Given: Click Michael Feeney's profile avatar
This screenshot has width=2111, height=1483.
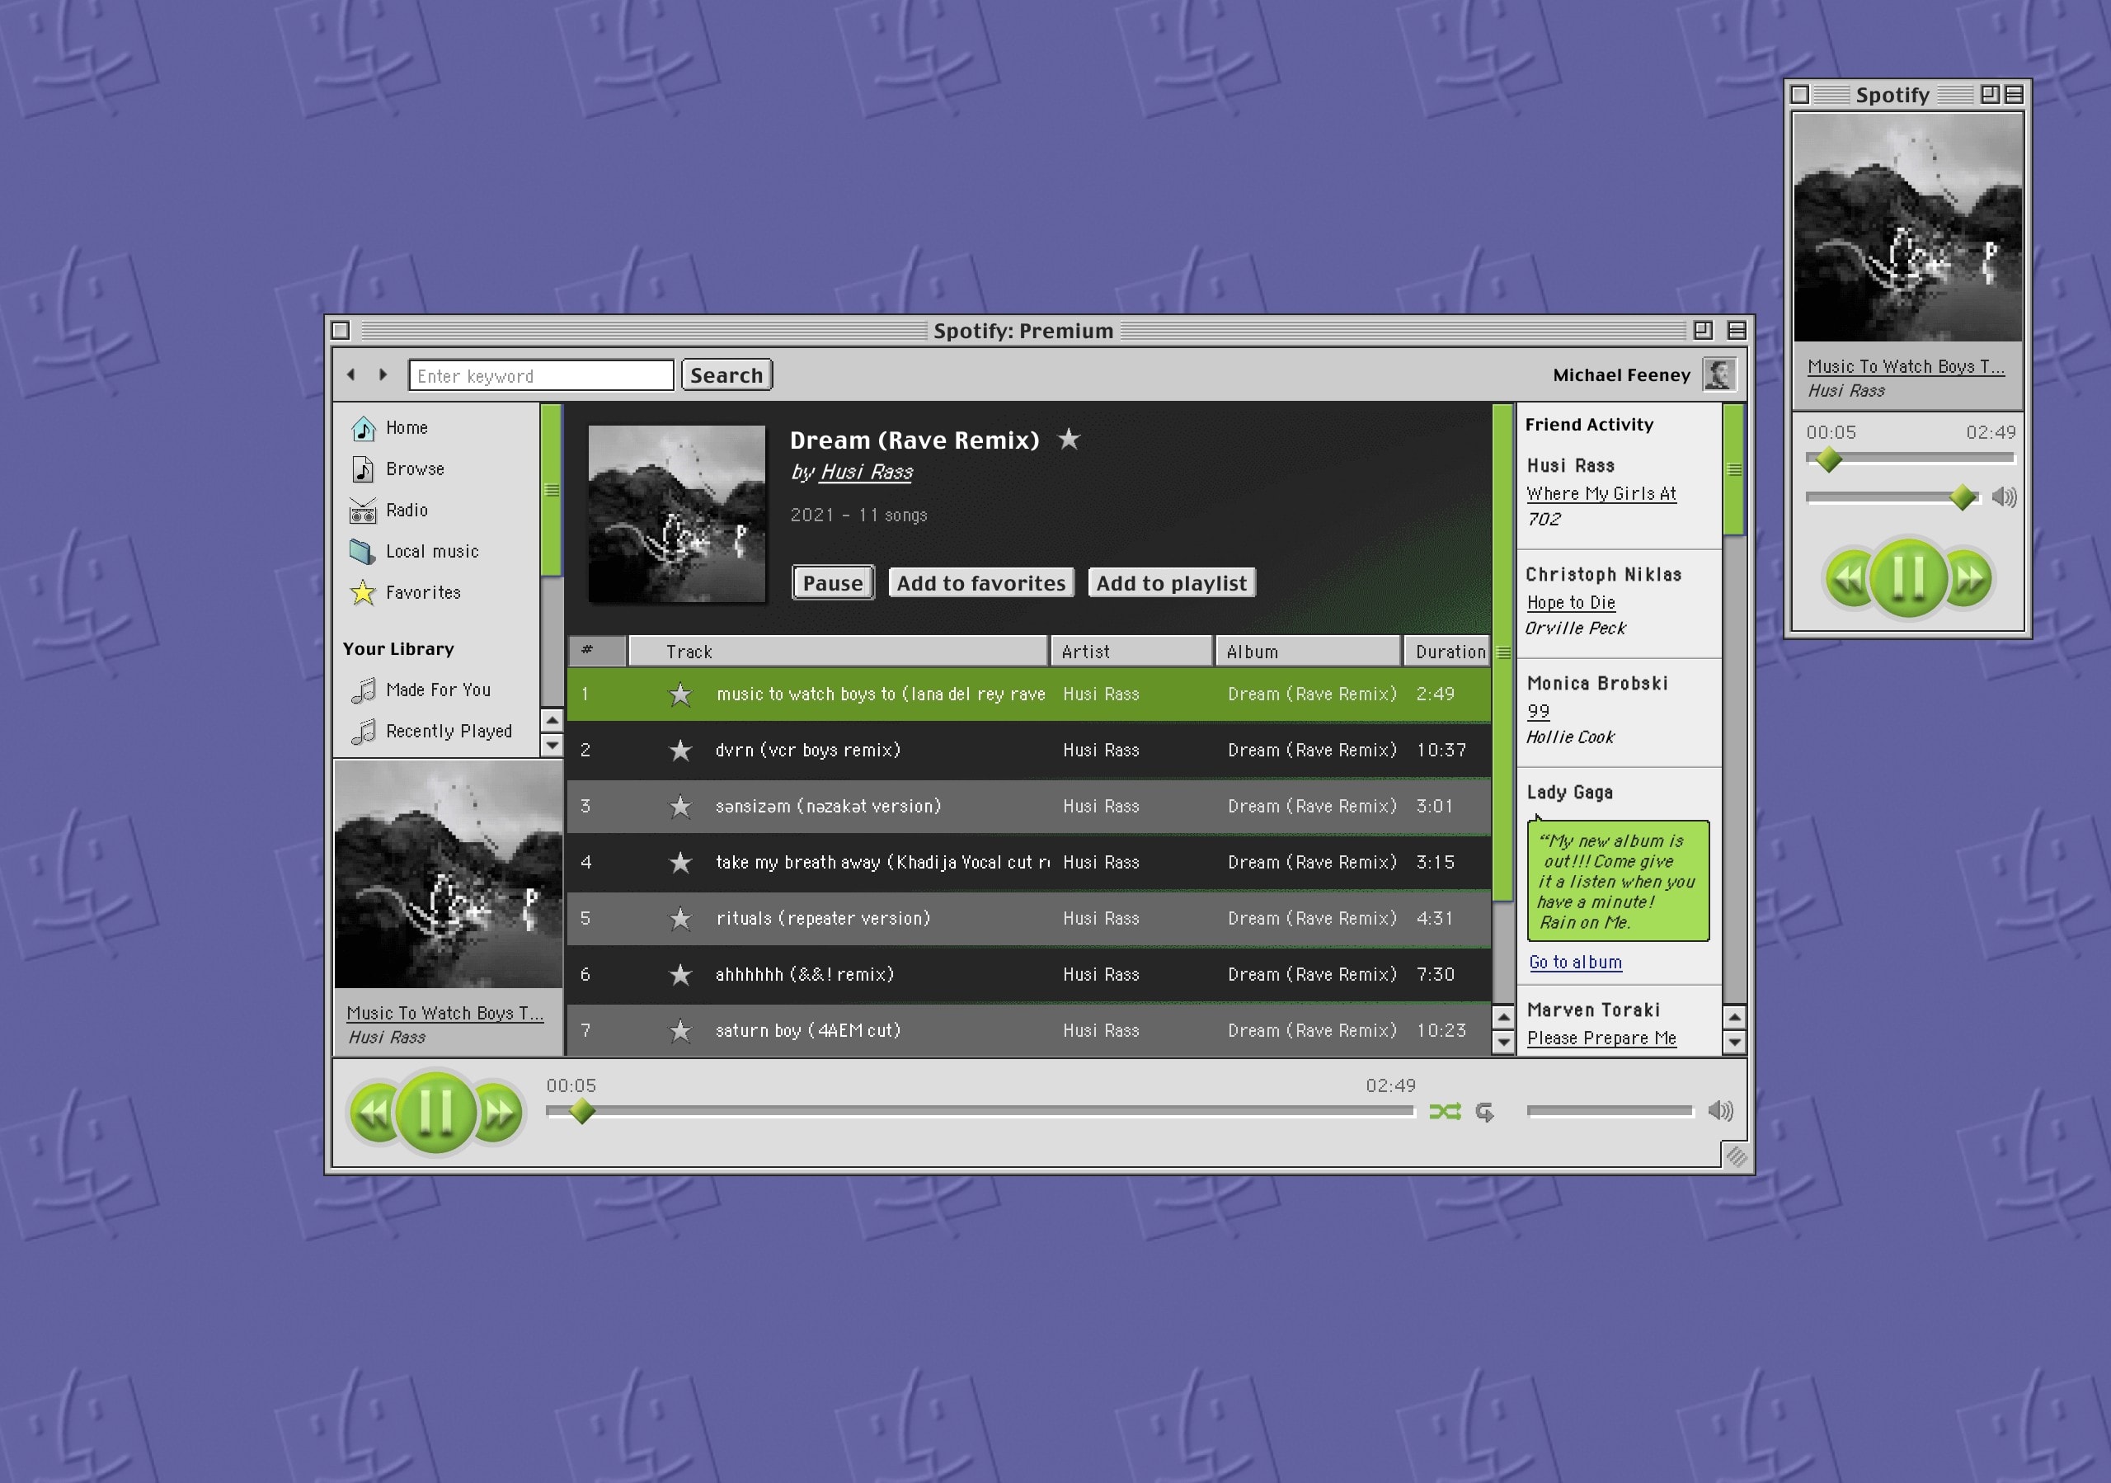Looking at the screenshot, I should click(1718, 374).
